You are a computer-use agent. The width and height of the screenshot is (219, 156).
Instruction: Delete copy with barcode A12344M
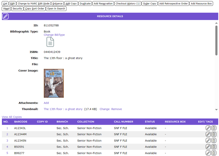[214, 134]
